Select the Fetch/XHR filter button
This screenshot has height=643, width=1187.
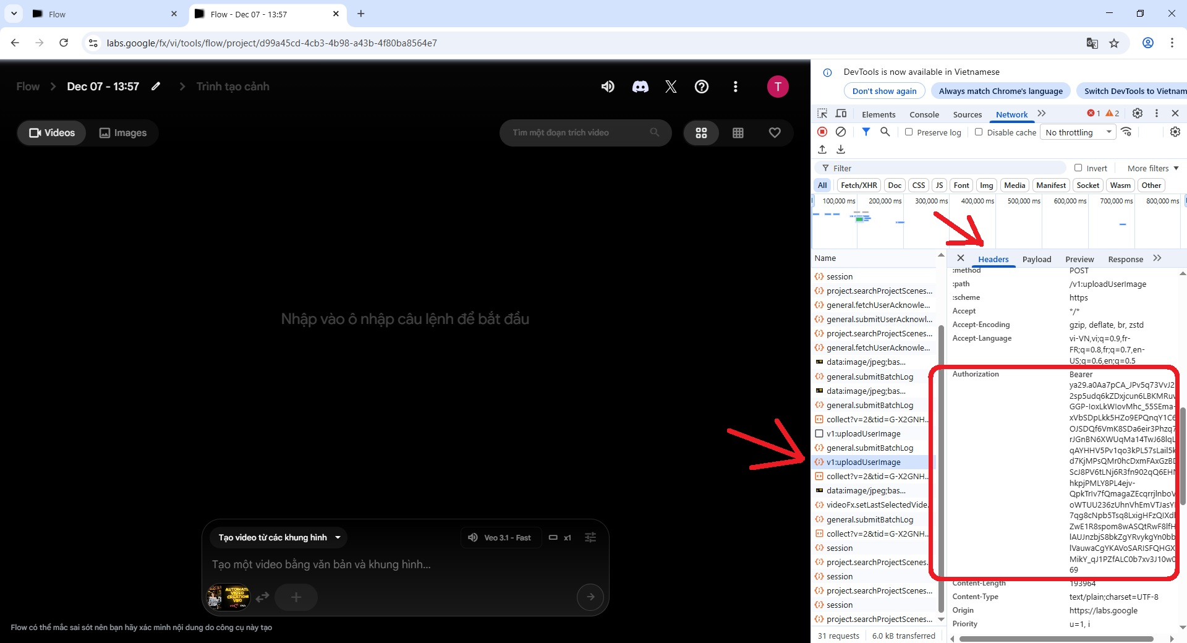pos(859,185)
